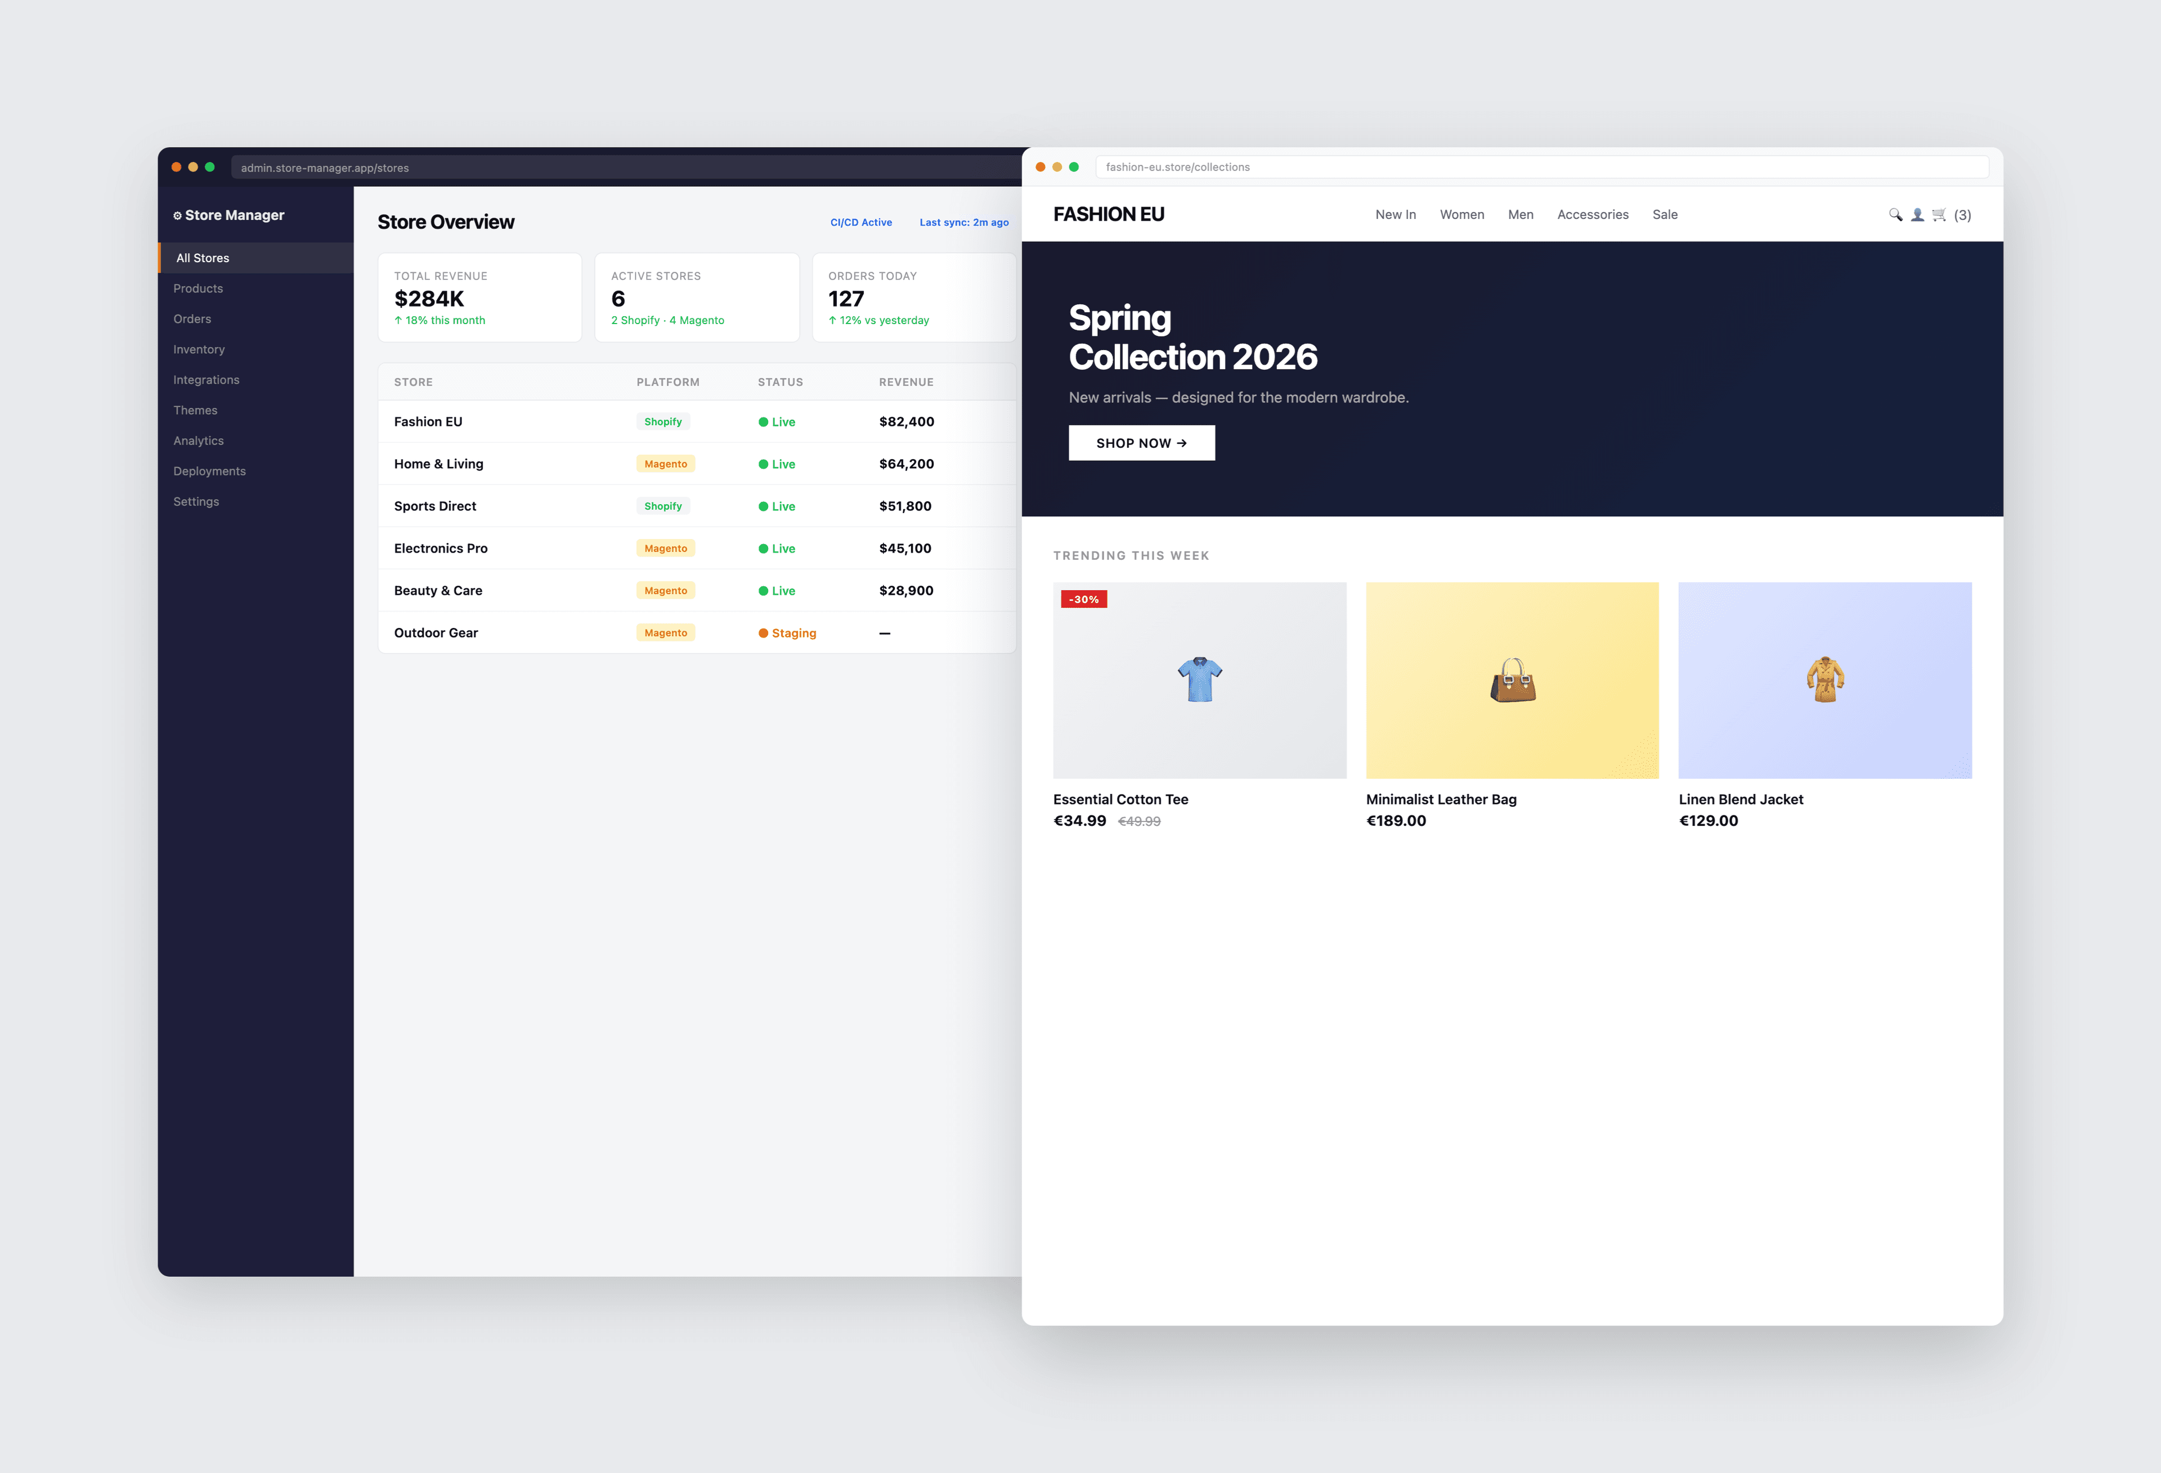Switch to the Deployments section
The width and height of the screenshot is (2161, 1473).
(x=209, y=470)
